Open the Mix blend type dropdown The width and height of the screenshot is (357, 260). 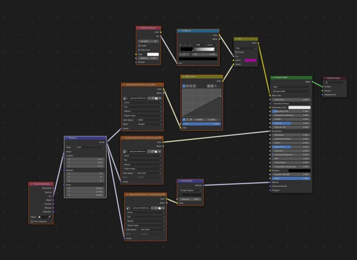246,48
